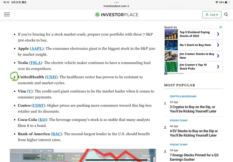Click the Log in button
Viewport: 233px width, 162px height.
pos(212,14)
